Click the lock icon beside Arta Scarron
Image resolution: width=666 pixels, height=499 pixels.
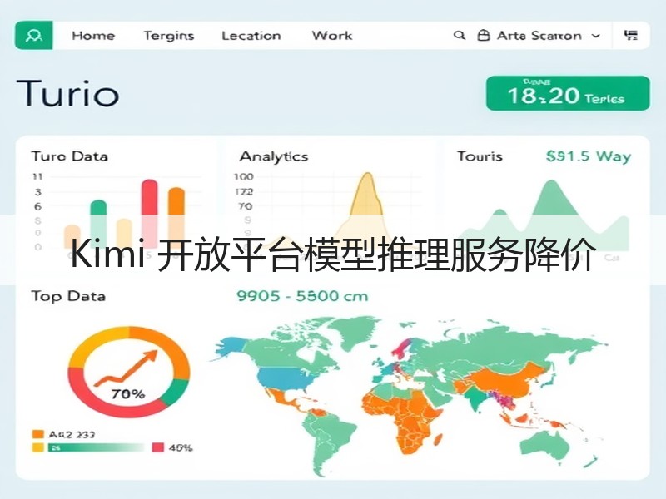(484, 36)
